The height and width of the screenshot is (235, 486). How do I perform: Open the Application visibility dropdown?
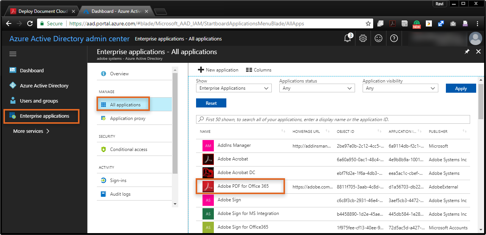pyautogui.click(x=400, y=88)
